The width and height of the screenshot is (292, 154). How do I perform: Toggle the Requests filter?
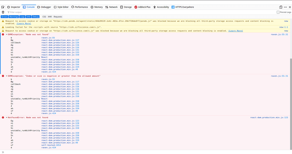point(58,17)
